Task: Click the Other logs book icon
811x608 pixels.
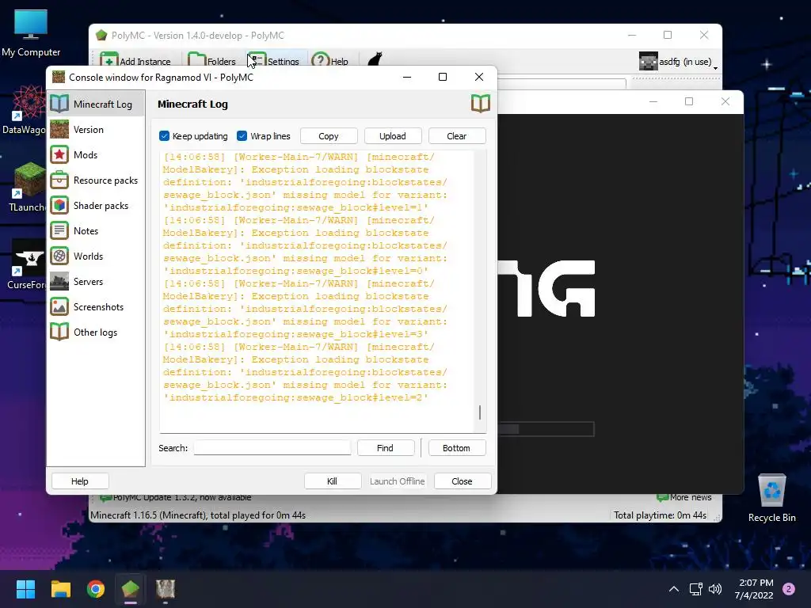Action: 59,332
